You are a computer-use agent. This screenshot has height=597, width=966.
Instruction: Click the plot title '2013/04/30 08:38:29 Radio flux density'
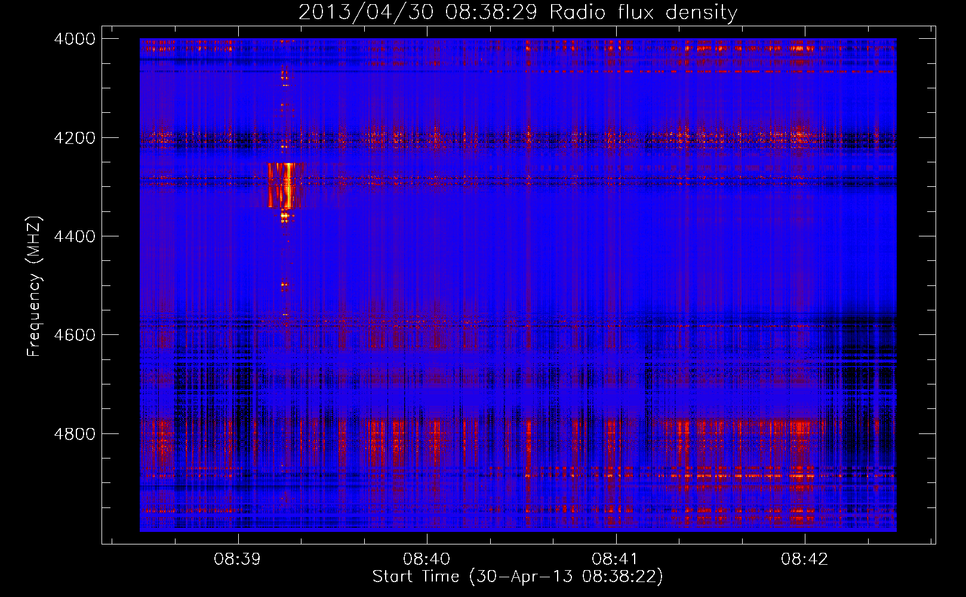pyautogui.click(x=518, y=12)
